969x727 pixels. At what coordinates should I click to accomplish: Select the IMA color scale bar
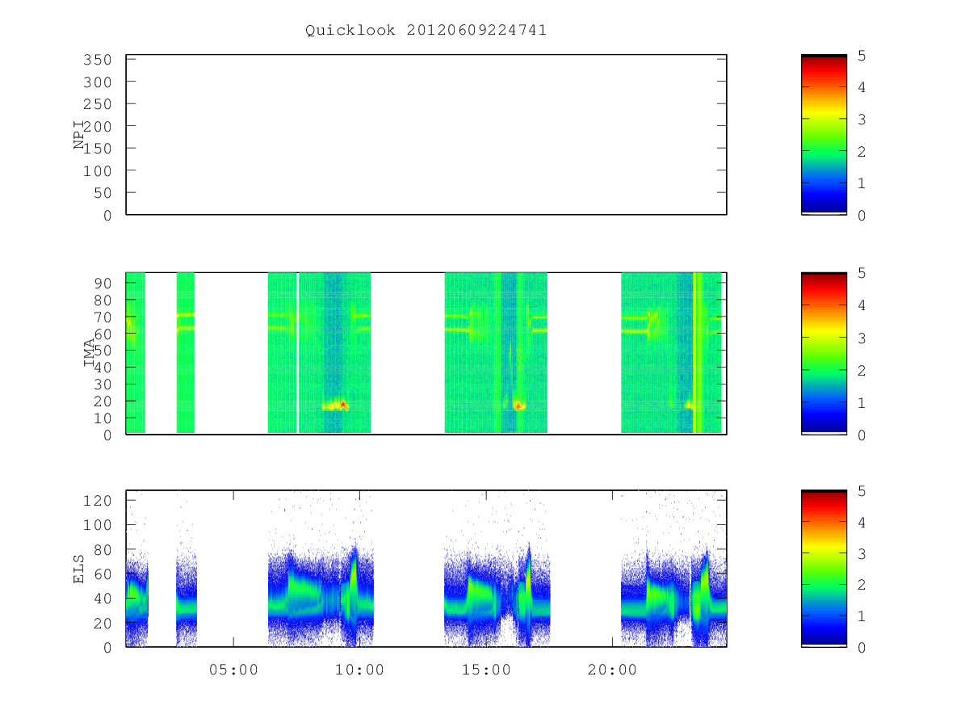click(824, 353)
